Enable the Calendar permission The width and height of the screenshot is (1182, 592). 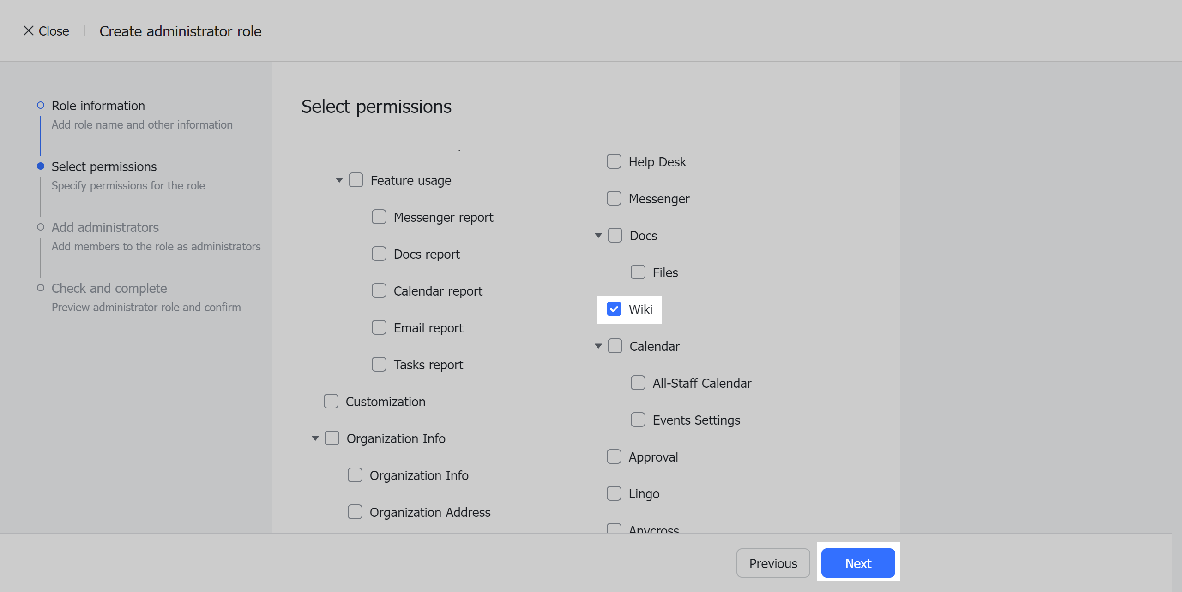pos(615,346)
